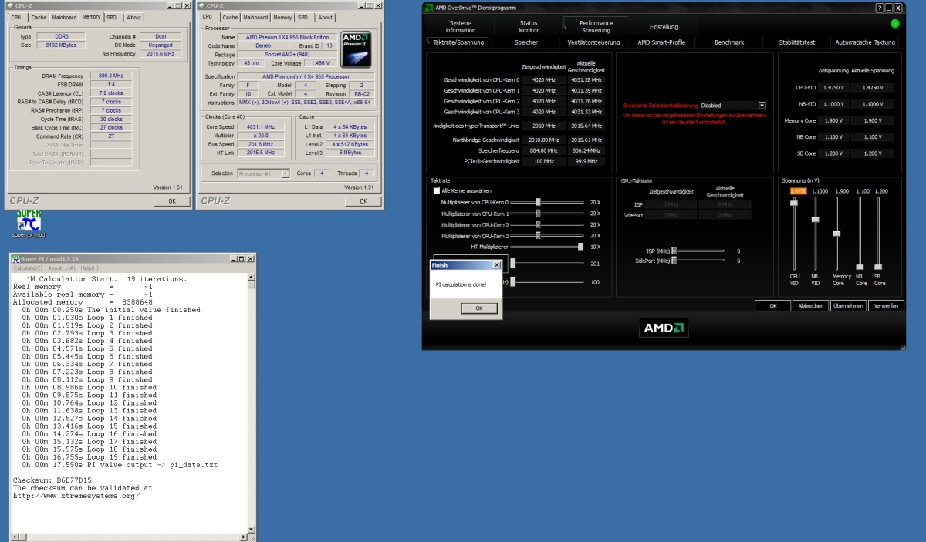Switch to the Benchmark sub-tab

point(729,42)
